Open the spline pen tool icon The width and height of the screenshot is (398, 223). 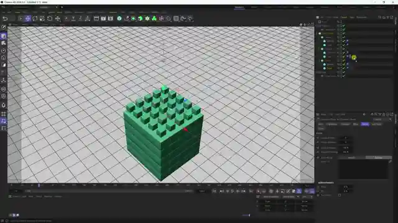[x=126, y=19]
